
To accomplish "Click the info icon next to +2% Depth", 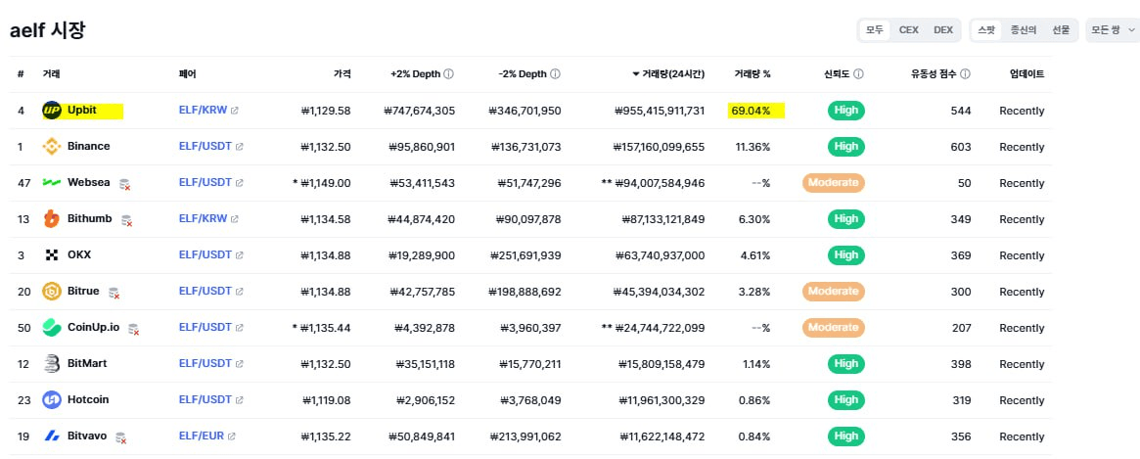I will [x=448, y=74].
